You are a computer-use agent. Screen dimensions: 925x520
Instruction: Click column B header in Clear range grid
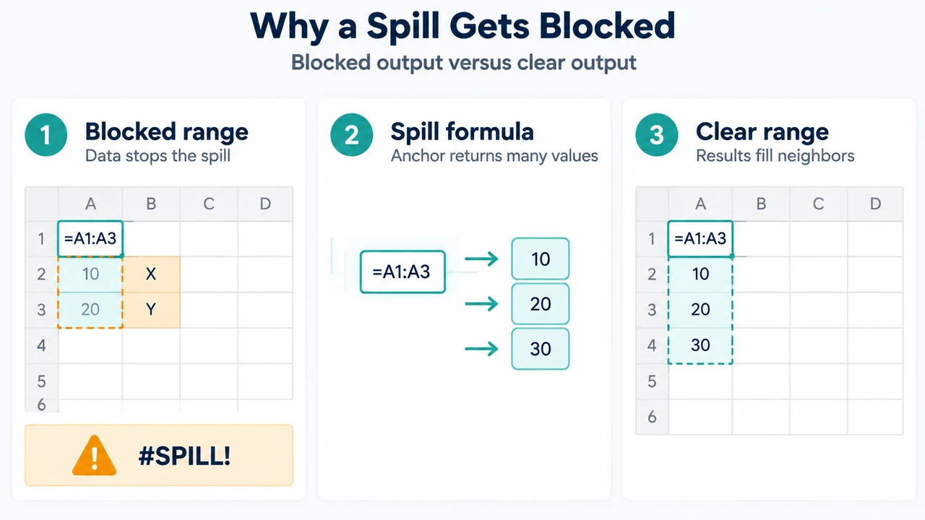point(761,204)
